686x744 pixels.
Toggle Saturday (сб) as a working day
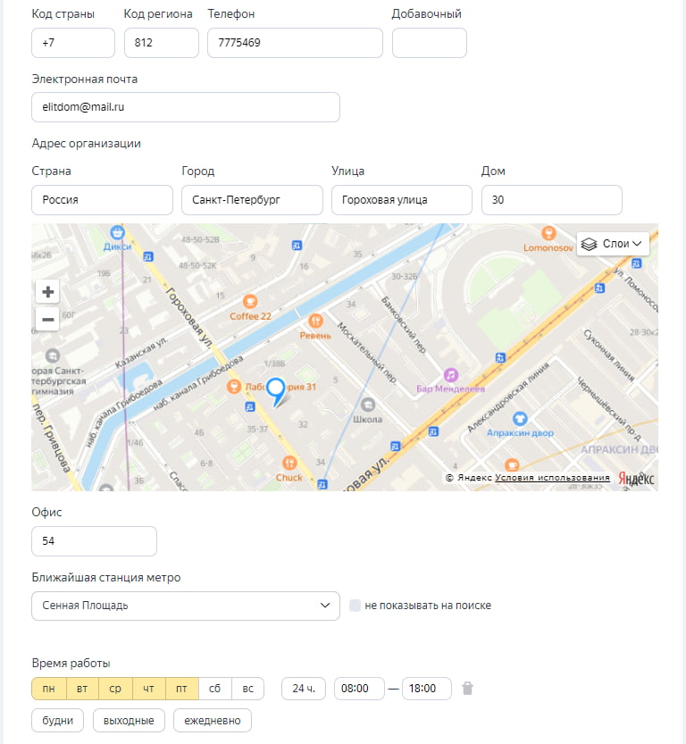(214, 689)
